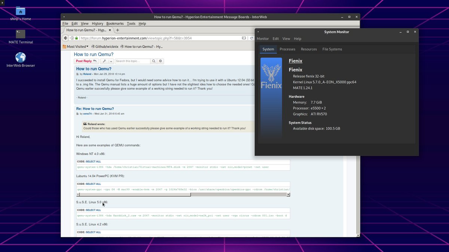Open xeno74's profile link
The image size is (449, 252).
tap(87, 113)
